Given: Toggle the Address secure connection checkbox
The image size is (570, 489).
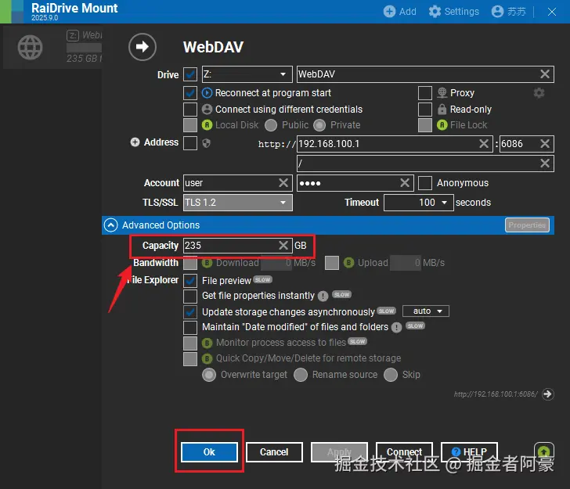Looking at the screenshot, I should pyautogui.click(x=190, y=143).
